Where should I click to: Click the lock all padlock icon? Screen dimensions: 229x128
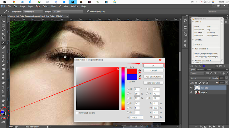(x=207, y=83)
